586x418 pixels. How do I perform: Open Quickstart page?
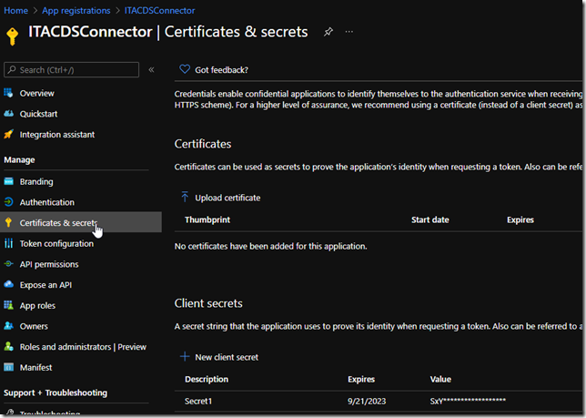point(38,114)
